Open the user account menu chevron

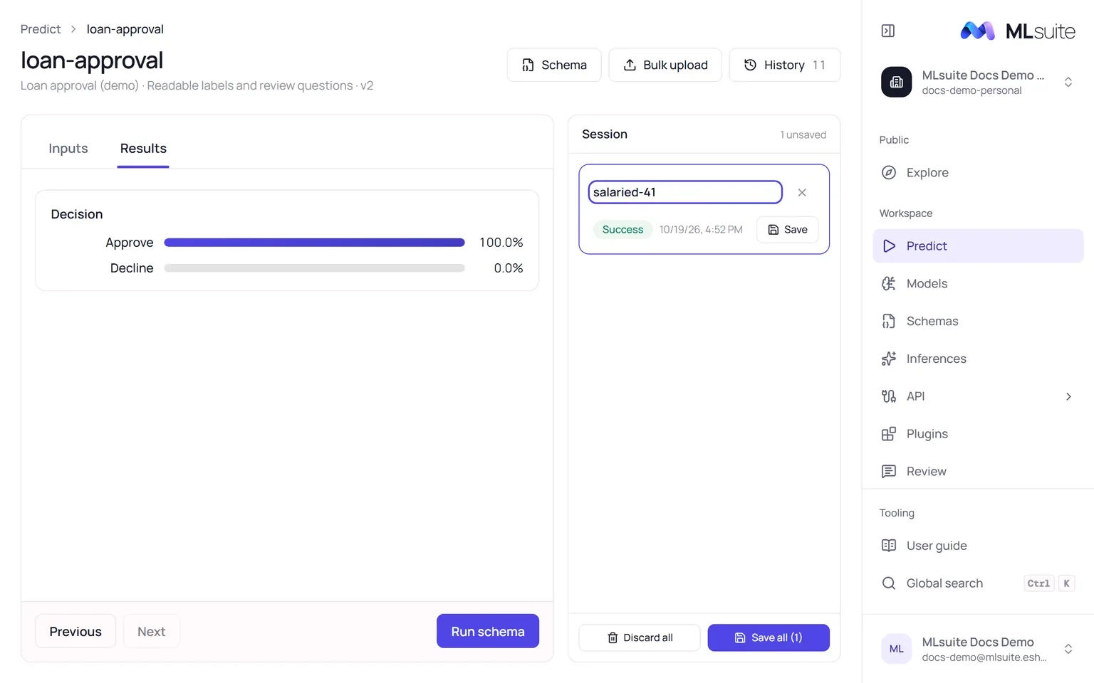click(1068, 649)
